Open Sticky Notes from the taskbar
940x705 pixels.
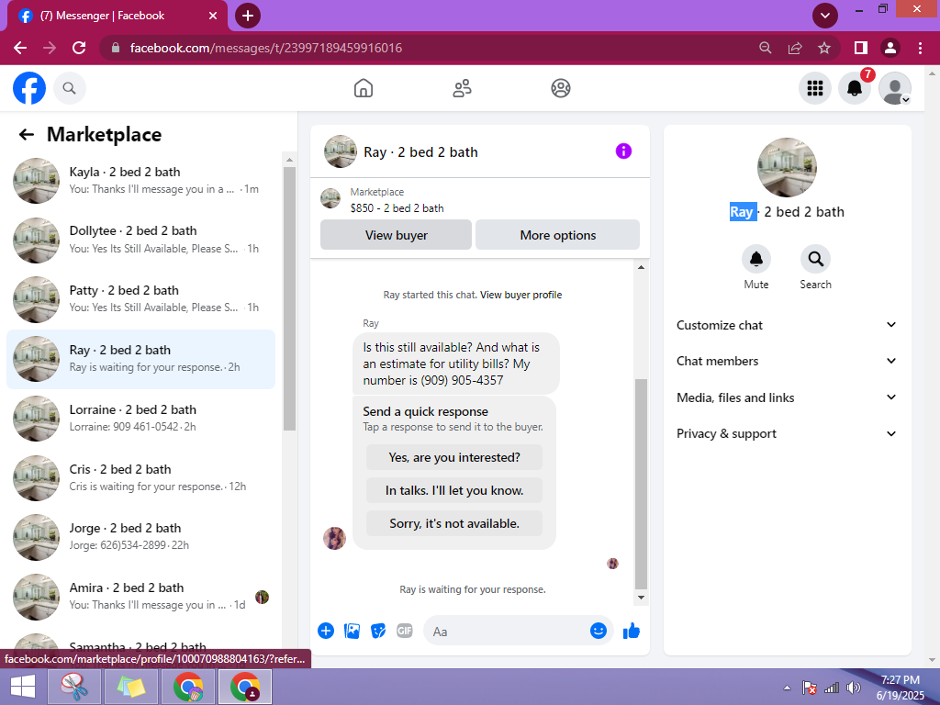pos(131,687)
